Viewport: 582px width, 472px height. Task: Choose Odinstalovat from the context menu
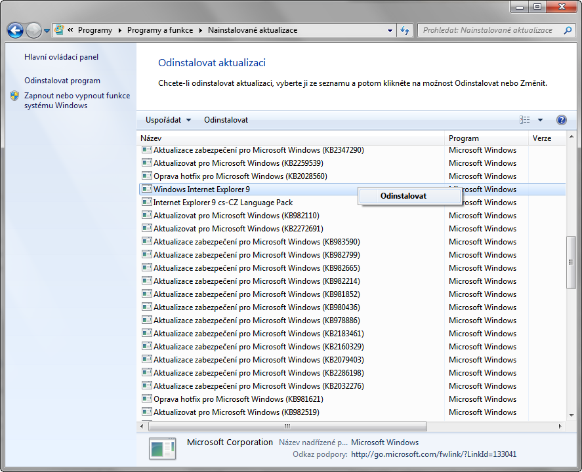410,196
